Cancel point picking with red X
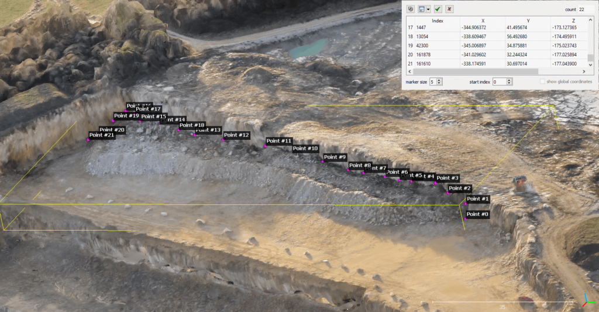The image size is (599, 312). (x=449, y=9)
